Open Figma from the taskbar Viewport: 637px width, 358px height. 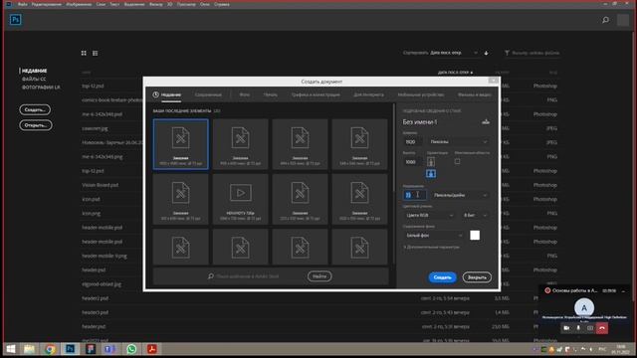91,349
